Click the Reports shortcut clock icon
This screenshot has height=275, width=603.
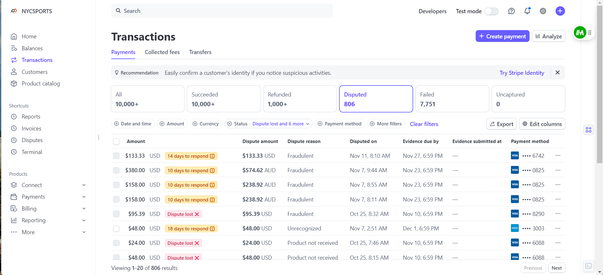pos(14,117)
